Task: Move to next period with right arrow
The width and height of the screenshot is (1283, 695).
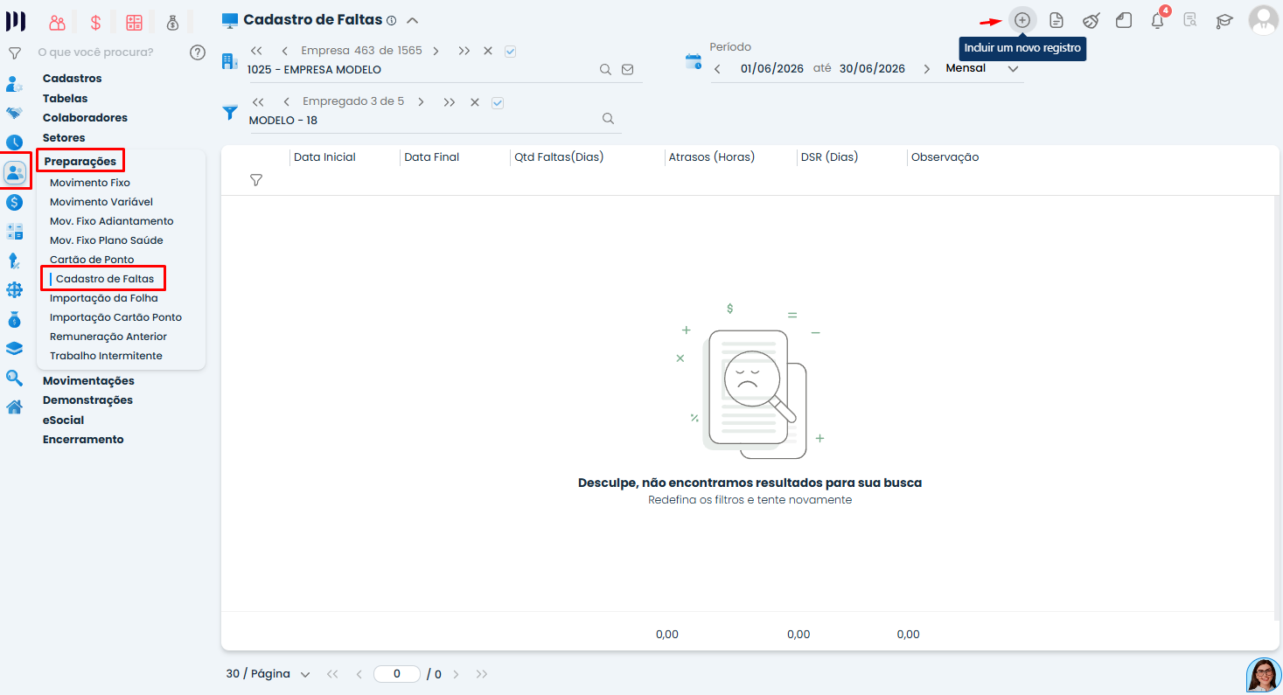Action: point(927,69)
